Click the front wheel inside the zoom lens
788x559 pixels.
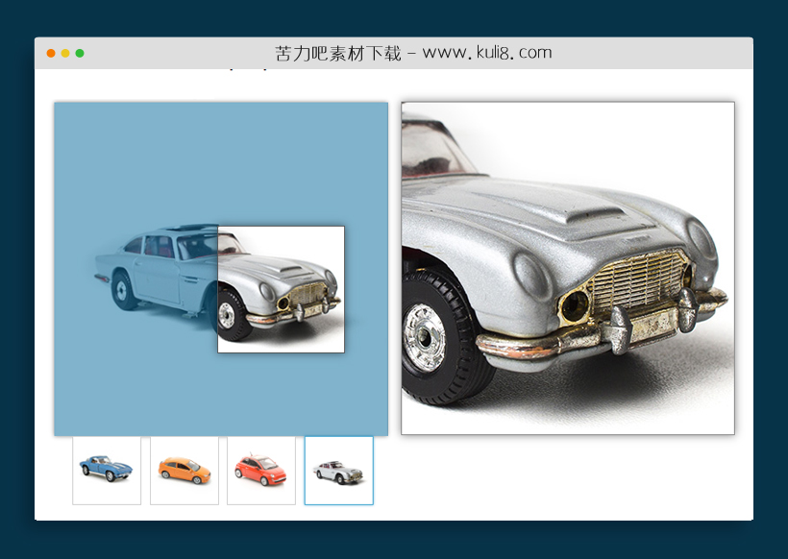(x=231, y=316)
